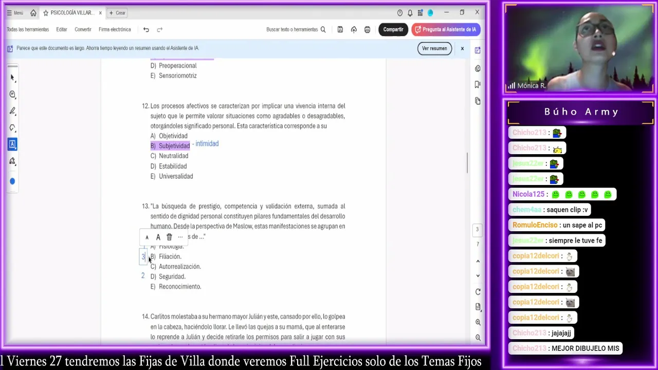Undo the last action
The width and height of the screenshot is (658, 370).
click(x=146, y=30)
